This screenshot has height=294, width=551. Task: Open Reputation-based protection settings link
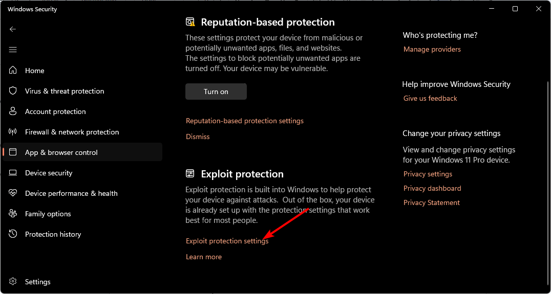tap(244, 121)
